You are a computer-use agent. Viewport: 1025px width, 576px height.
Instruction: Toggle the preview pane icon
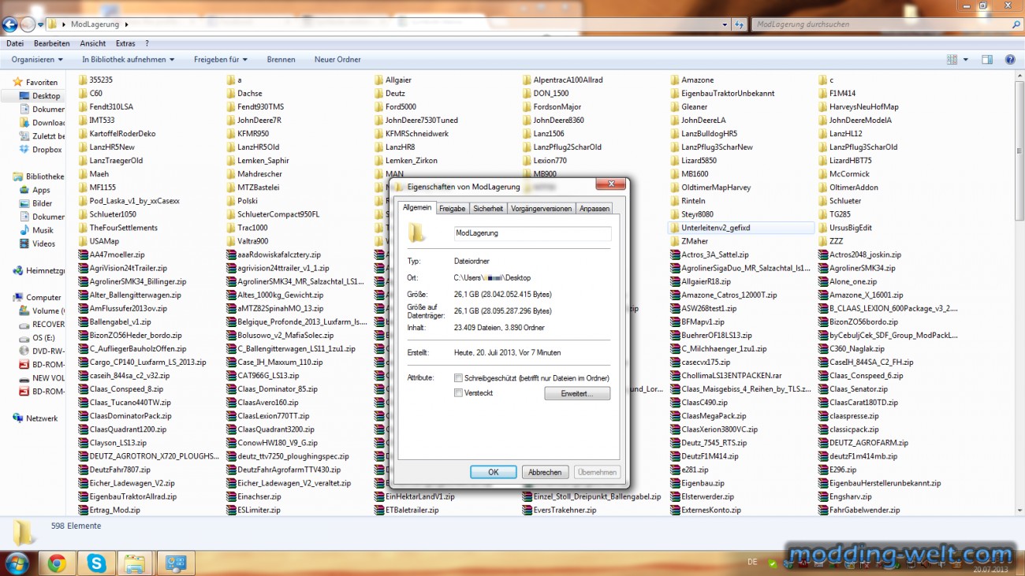click(x=987, y=60)
